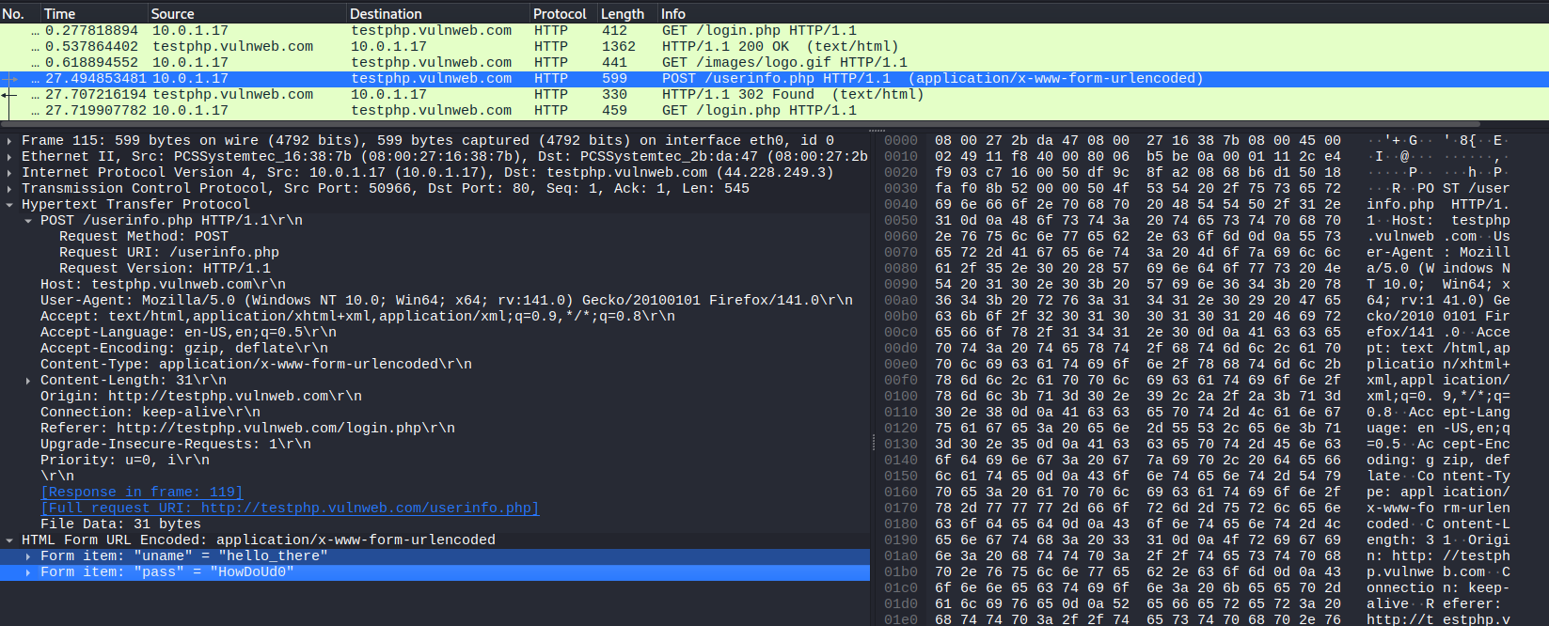The width and height of the screenshot is (1549, 626).
Task: Expand the pass form item
Action: click(x=28, y=572)
